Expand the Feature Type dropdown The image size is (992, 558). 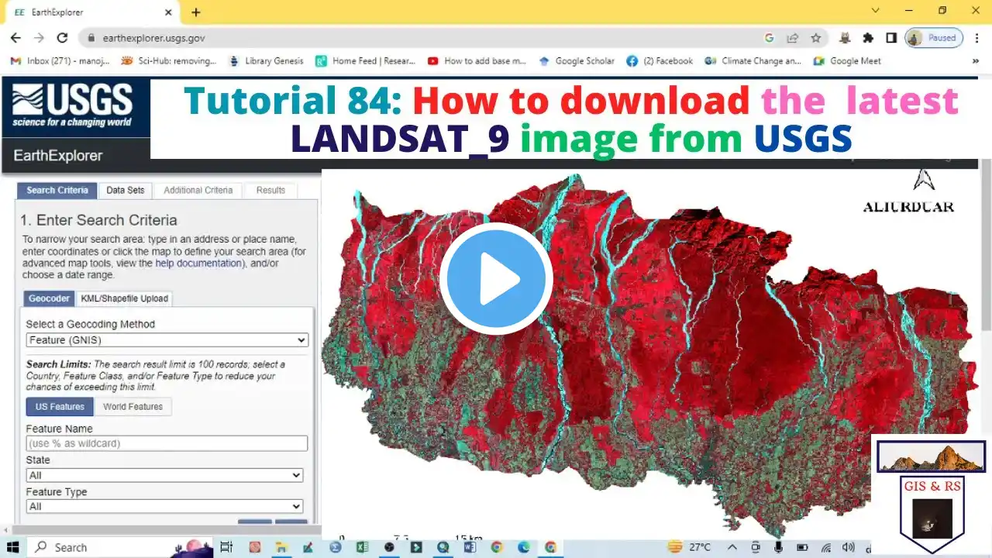pos(164,506)
